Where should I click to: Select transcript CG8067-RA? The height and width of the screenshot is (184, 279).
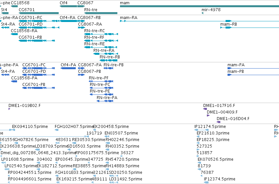pyautogui.click(x=82, y=28)
